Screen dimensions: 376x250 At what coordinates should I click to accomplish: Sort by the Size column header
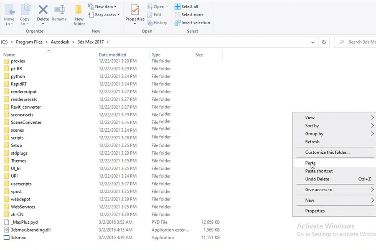[199, 55]
